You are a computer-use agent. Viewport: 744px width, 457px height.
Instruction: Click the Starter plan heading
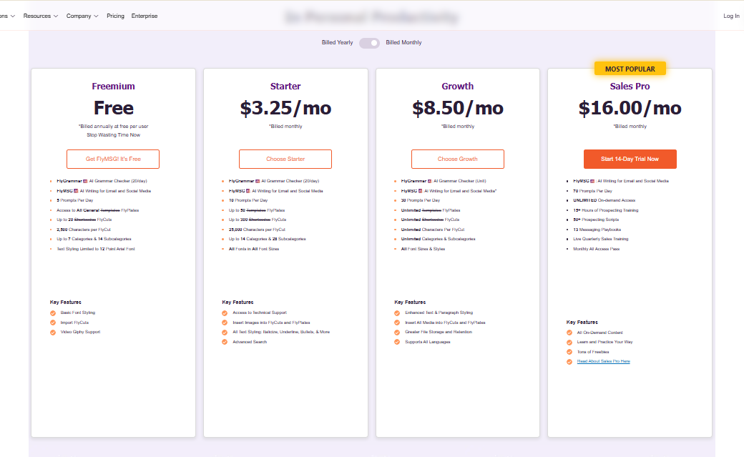coord(285,86)
